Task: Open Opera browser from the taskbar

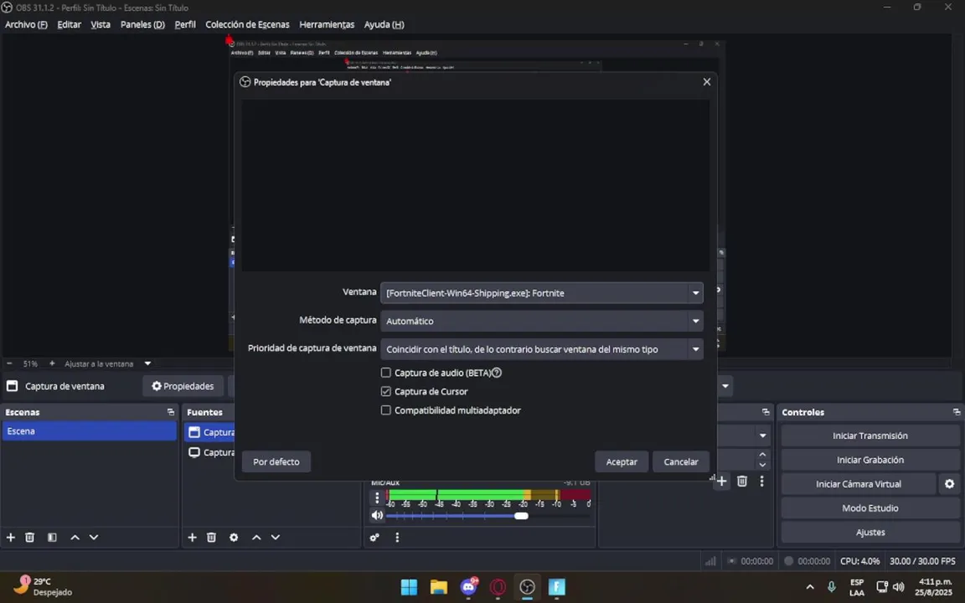Action: pos(498,587)
